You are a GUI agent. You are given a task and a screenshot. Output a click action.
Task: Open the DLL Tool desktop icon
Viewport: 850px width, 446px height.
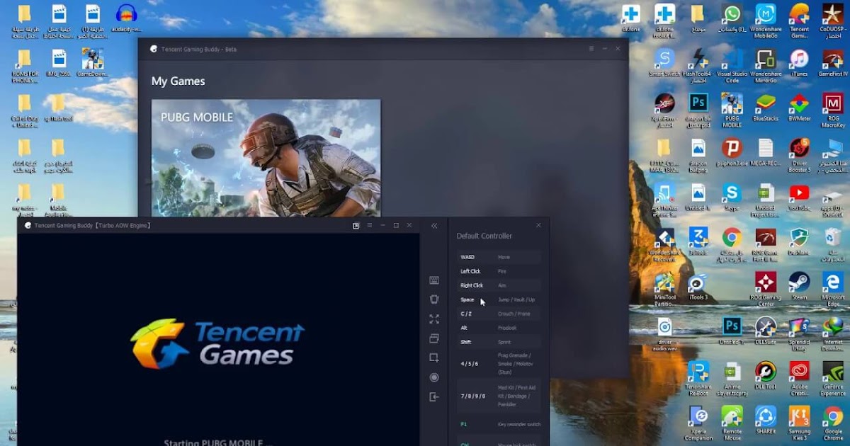tap(766, 375)
